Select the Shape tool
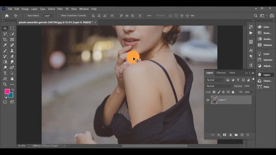This screenshot has height=155, width=276. coord(5,79)
